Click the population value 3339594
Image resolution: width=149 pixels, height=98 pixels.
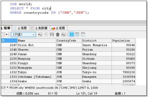pos(124,77)
